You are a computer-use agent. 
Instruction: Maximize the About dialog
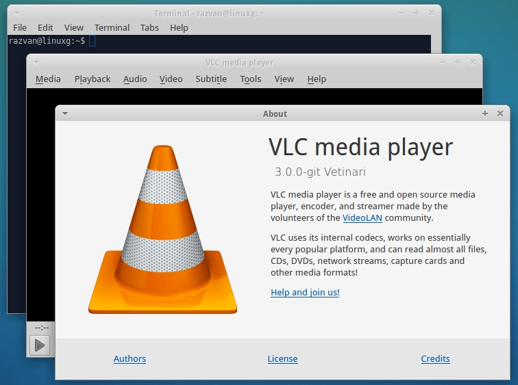(485, 114)
